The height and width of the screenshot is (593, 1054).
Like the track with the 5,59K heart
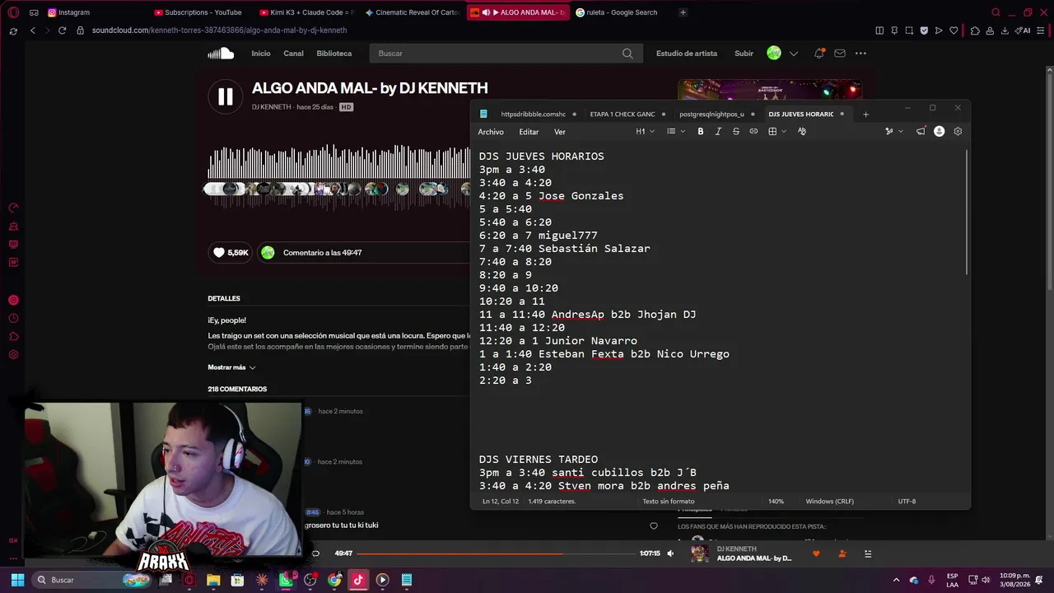pyautogui.click(x=231, y=253)
